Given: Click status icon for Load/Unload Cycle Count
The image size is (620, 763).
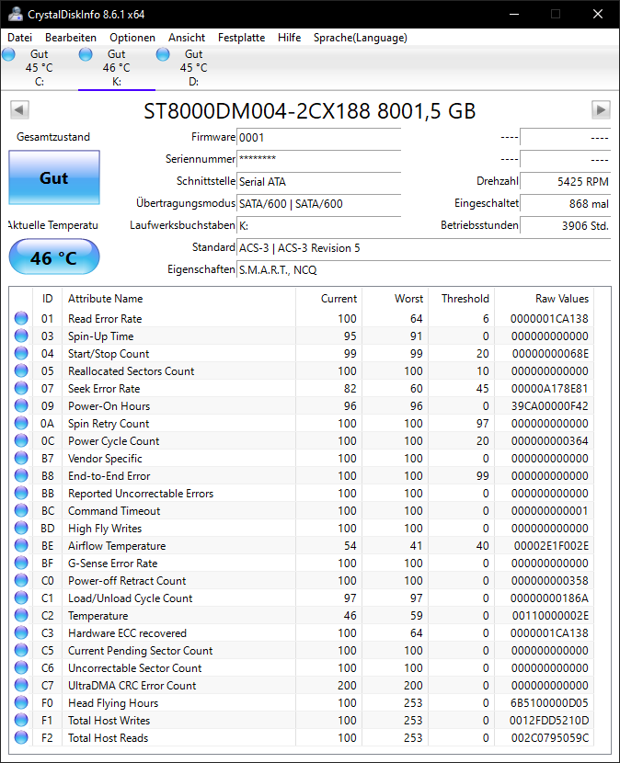Looking at the screenshot, I should 21,598.
